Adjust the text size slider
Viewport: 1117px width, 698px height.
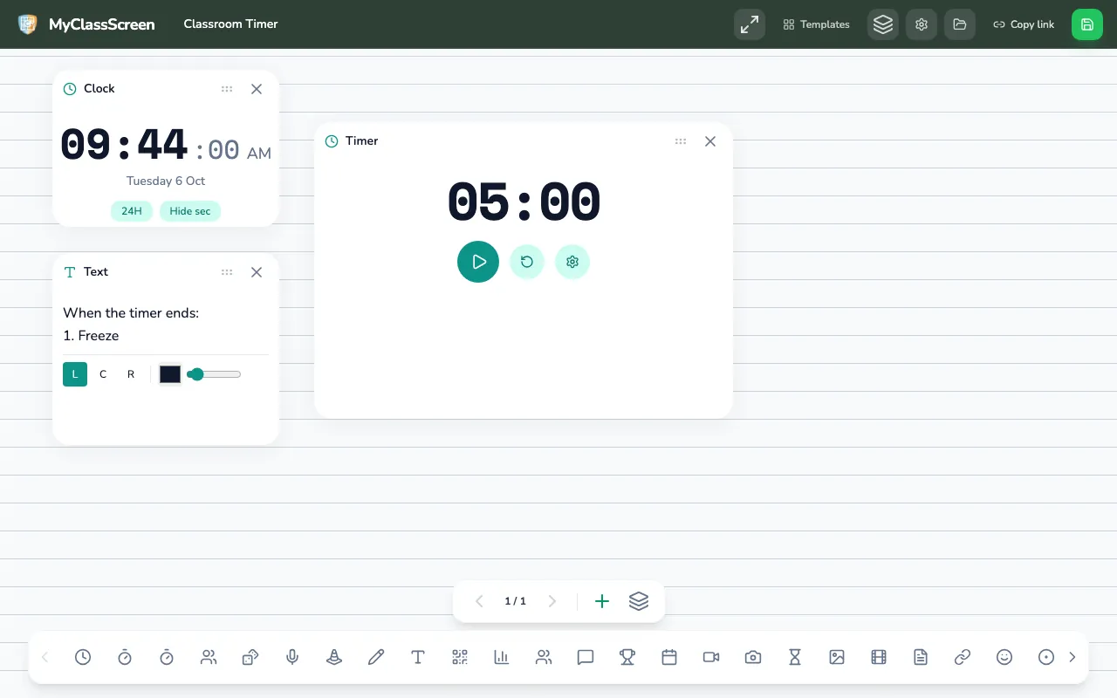[214, 374]
